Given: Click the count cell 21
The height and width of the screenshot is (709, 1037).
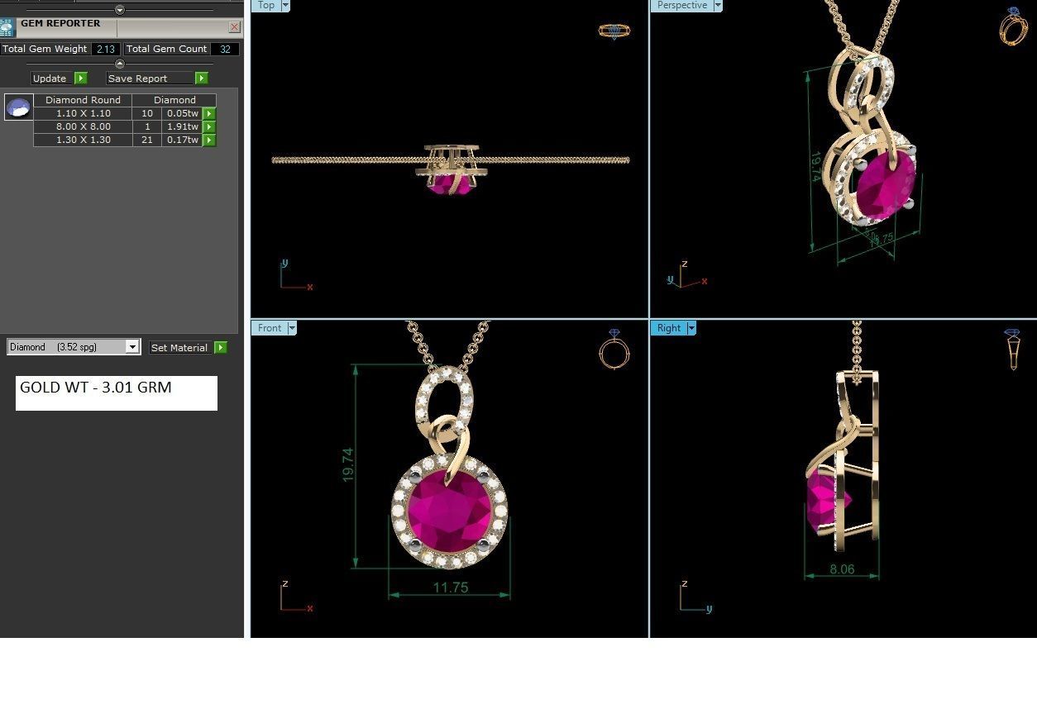Looking at the screenshot, I should pyautogui.click(x=147, y=140).
